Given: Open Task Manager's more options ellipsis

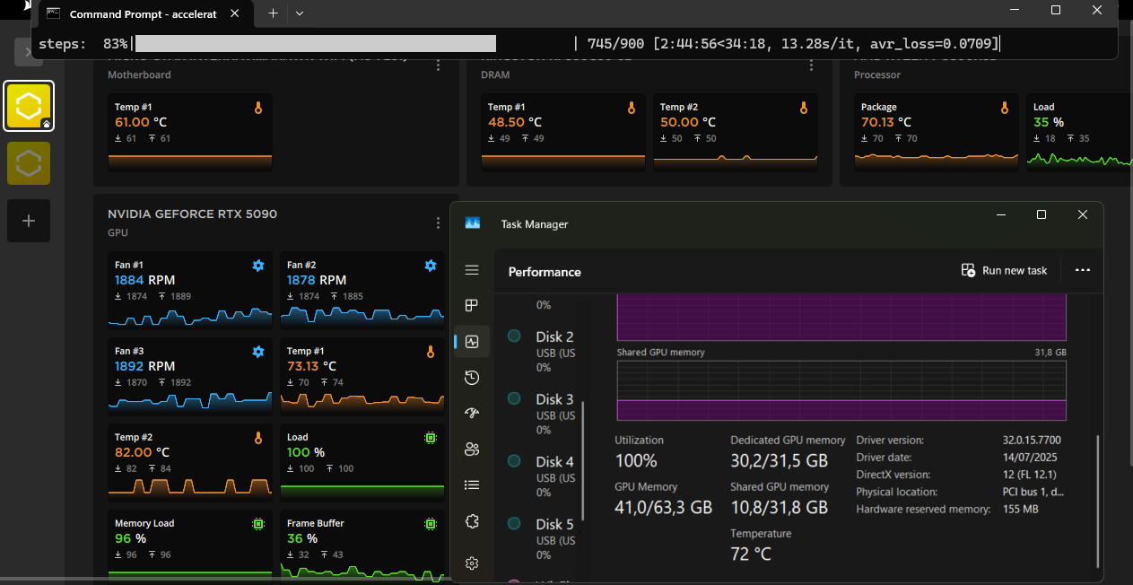Looking at the screenshot, I should click(1082, 270).
